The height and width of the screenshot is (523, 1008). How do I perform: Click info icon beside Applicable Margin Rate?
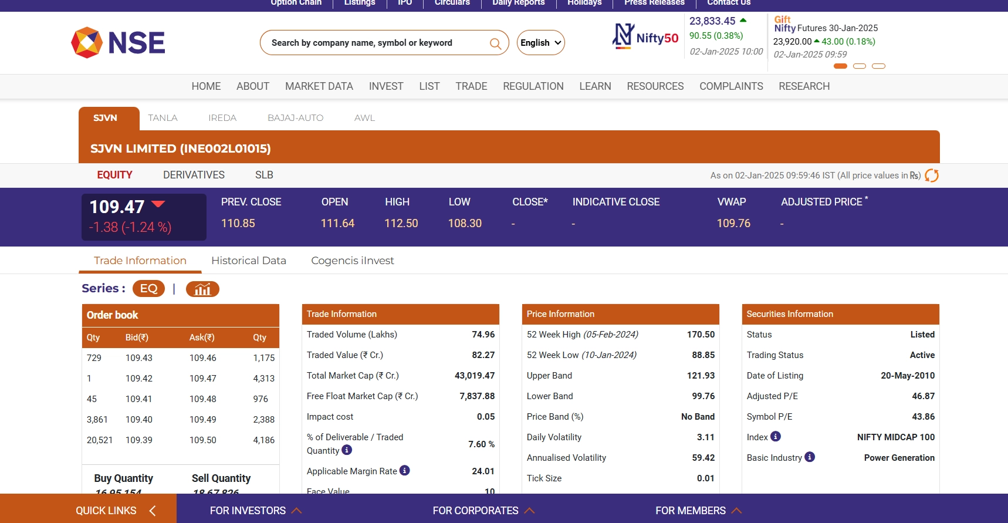(404, 471)
